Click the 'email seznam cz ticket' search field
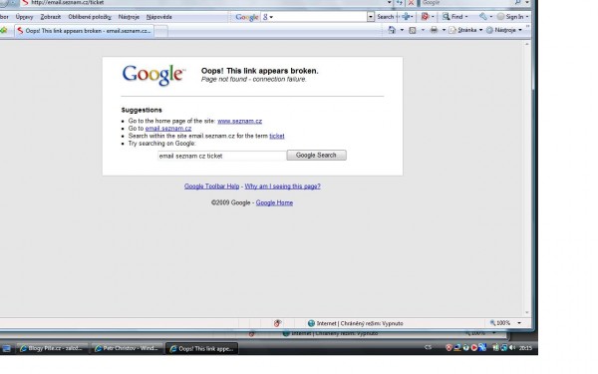598x374 pixels. click(221, 156)
